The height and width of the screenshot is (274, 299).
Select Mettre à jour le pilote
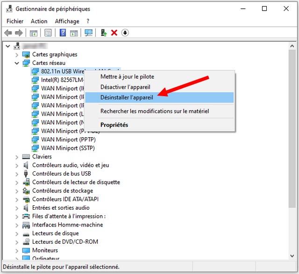pyautogui.click(x=127, y=77)
